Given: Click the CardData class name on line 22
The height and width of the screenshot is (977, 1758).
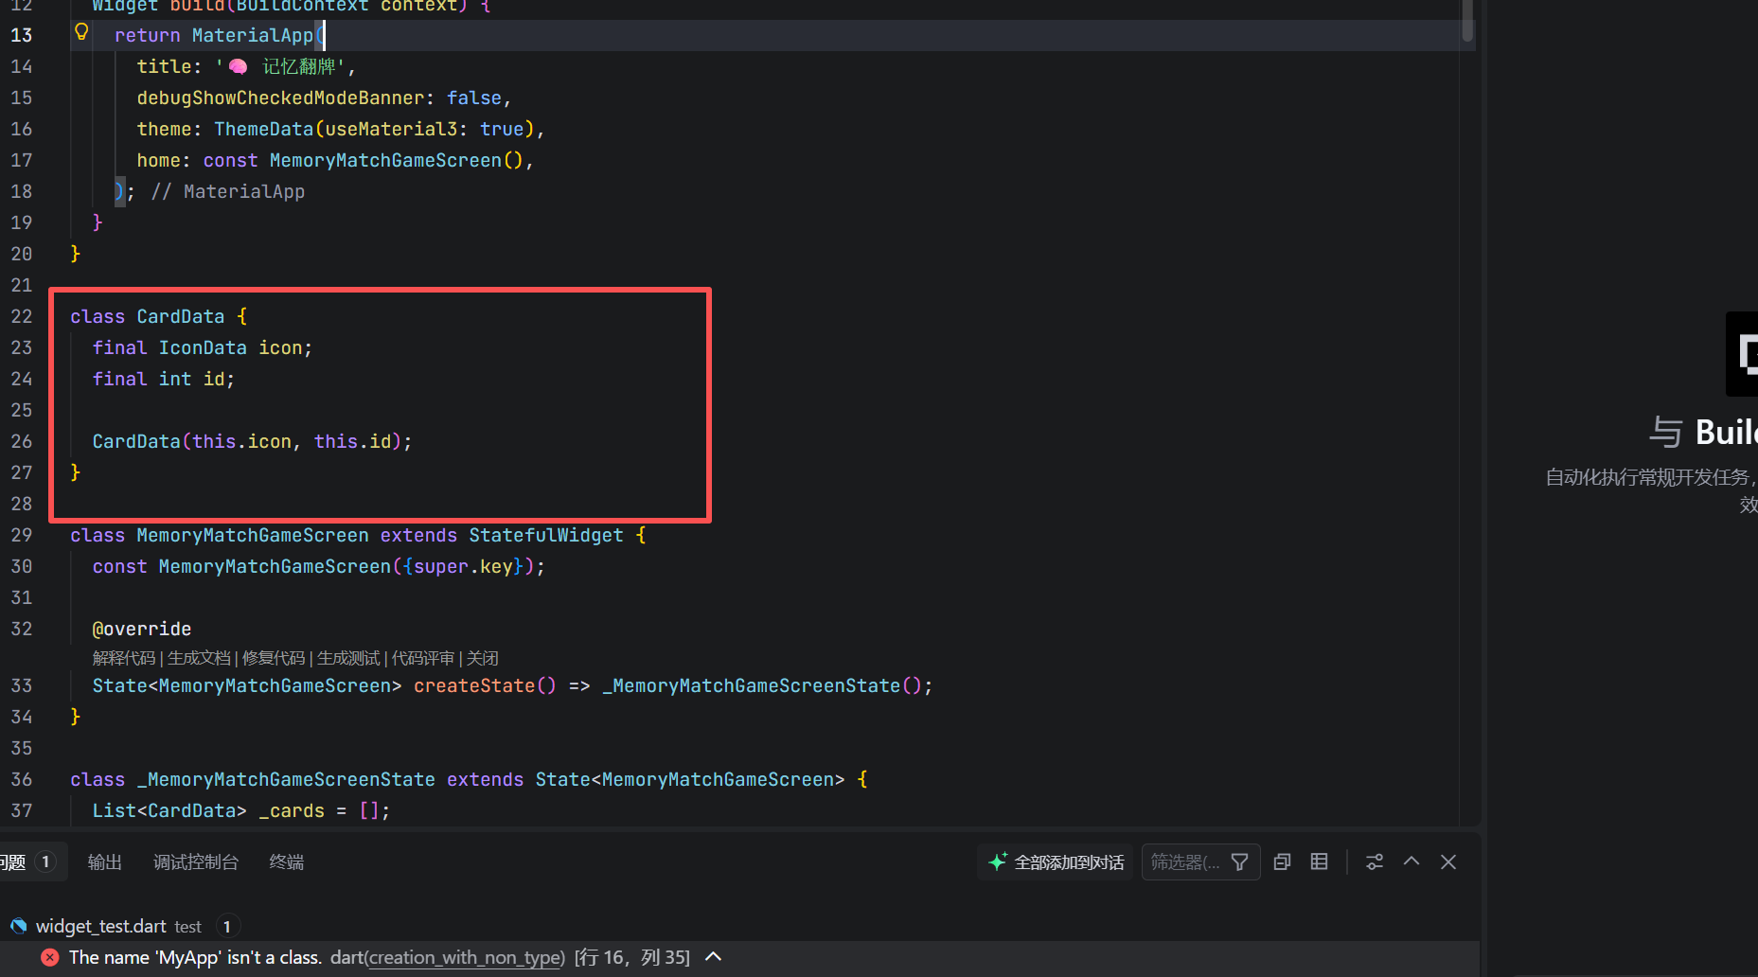Looking at the screenshot, I should pyautogui.click(x=181, y=316).
